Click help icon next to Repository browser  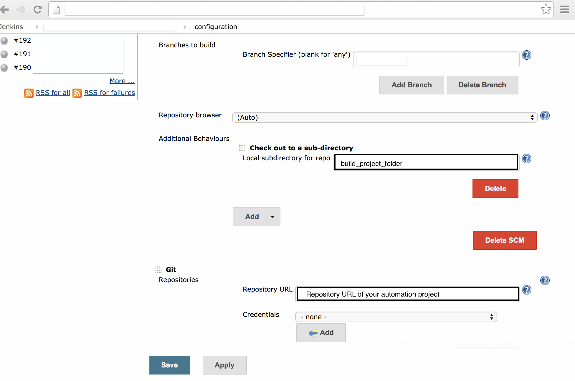click(x=545, y=116)
